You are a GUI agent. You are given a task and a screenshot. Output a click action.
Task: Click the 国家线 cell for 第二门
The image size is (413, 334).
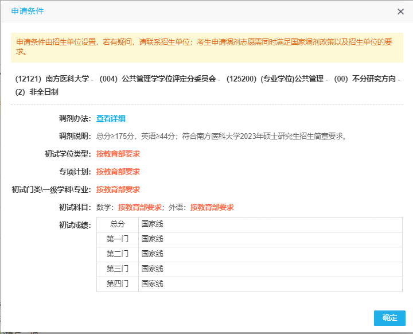(x=153, y=254)
